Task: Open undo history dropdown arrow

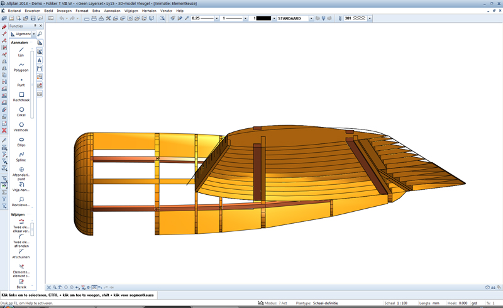Action: tap(67, 18)
